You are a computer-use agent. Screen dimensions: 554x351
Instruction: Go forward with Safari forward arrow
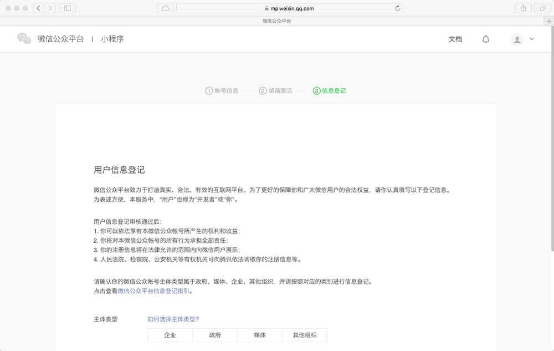pyautogui.click(x=50, y=8)
